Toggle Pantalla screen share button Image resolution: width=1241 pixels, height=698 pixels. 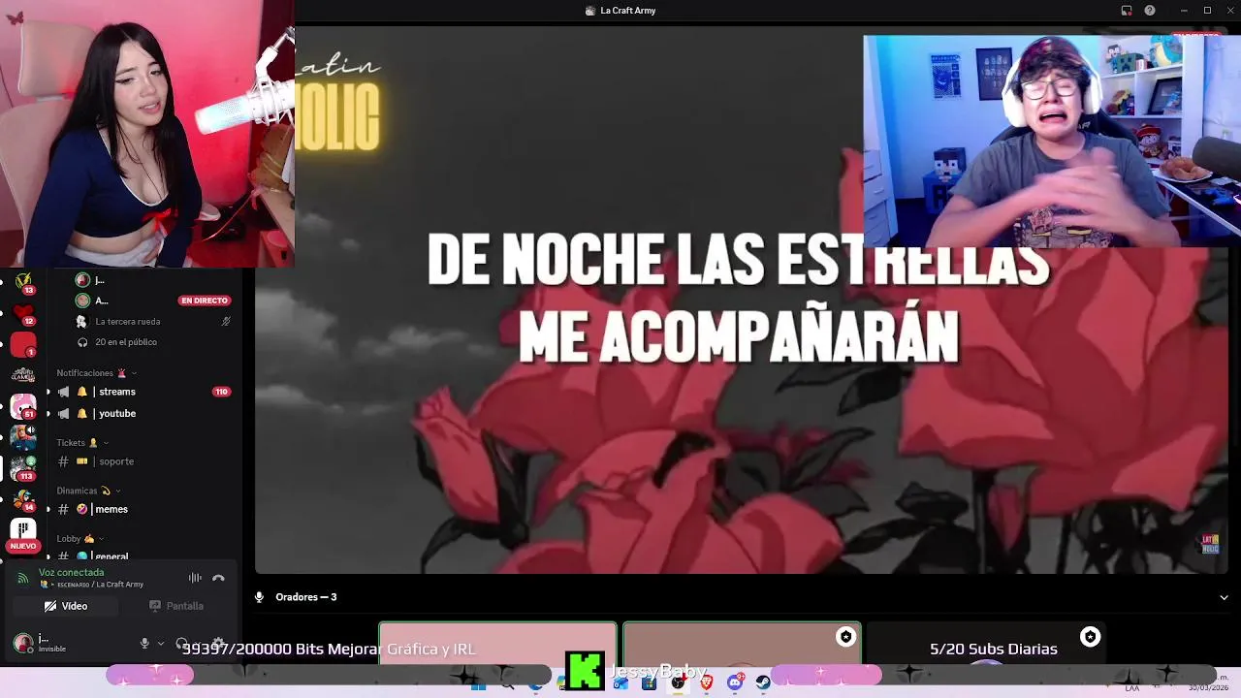coord(176,606)
